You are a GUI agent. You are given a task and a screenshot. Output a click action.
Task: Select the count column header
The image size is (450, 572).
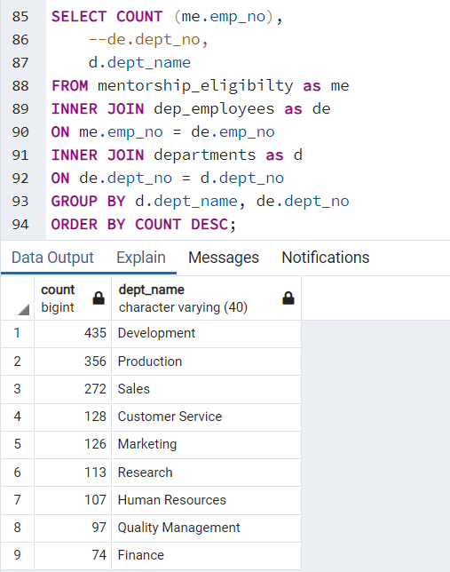pos(73,298)
